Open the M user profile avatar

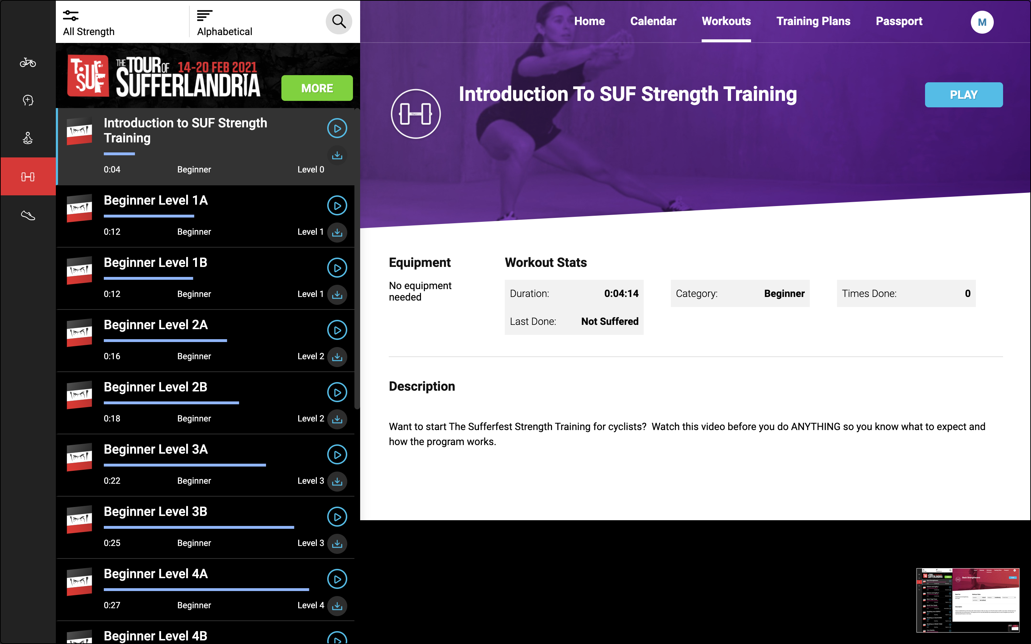(982, 22)
